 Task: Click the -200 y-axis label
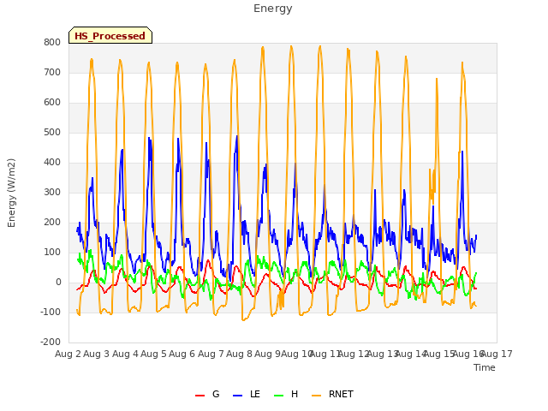(x=51, y=342)
